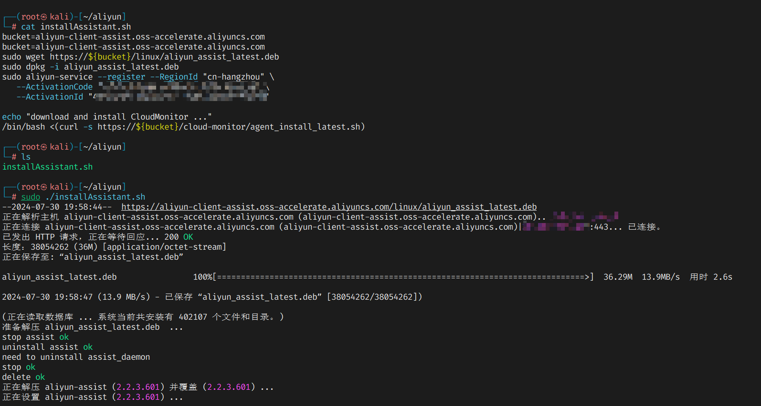Click the 'stop ok' output line
Image resolution: width=761 pixels, height=406 pixels.
tap(19, 367)
